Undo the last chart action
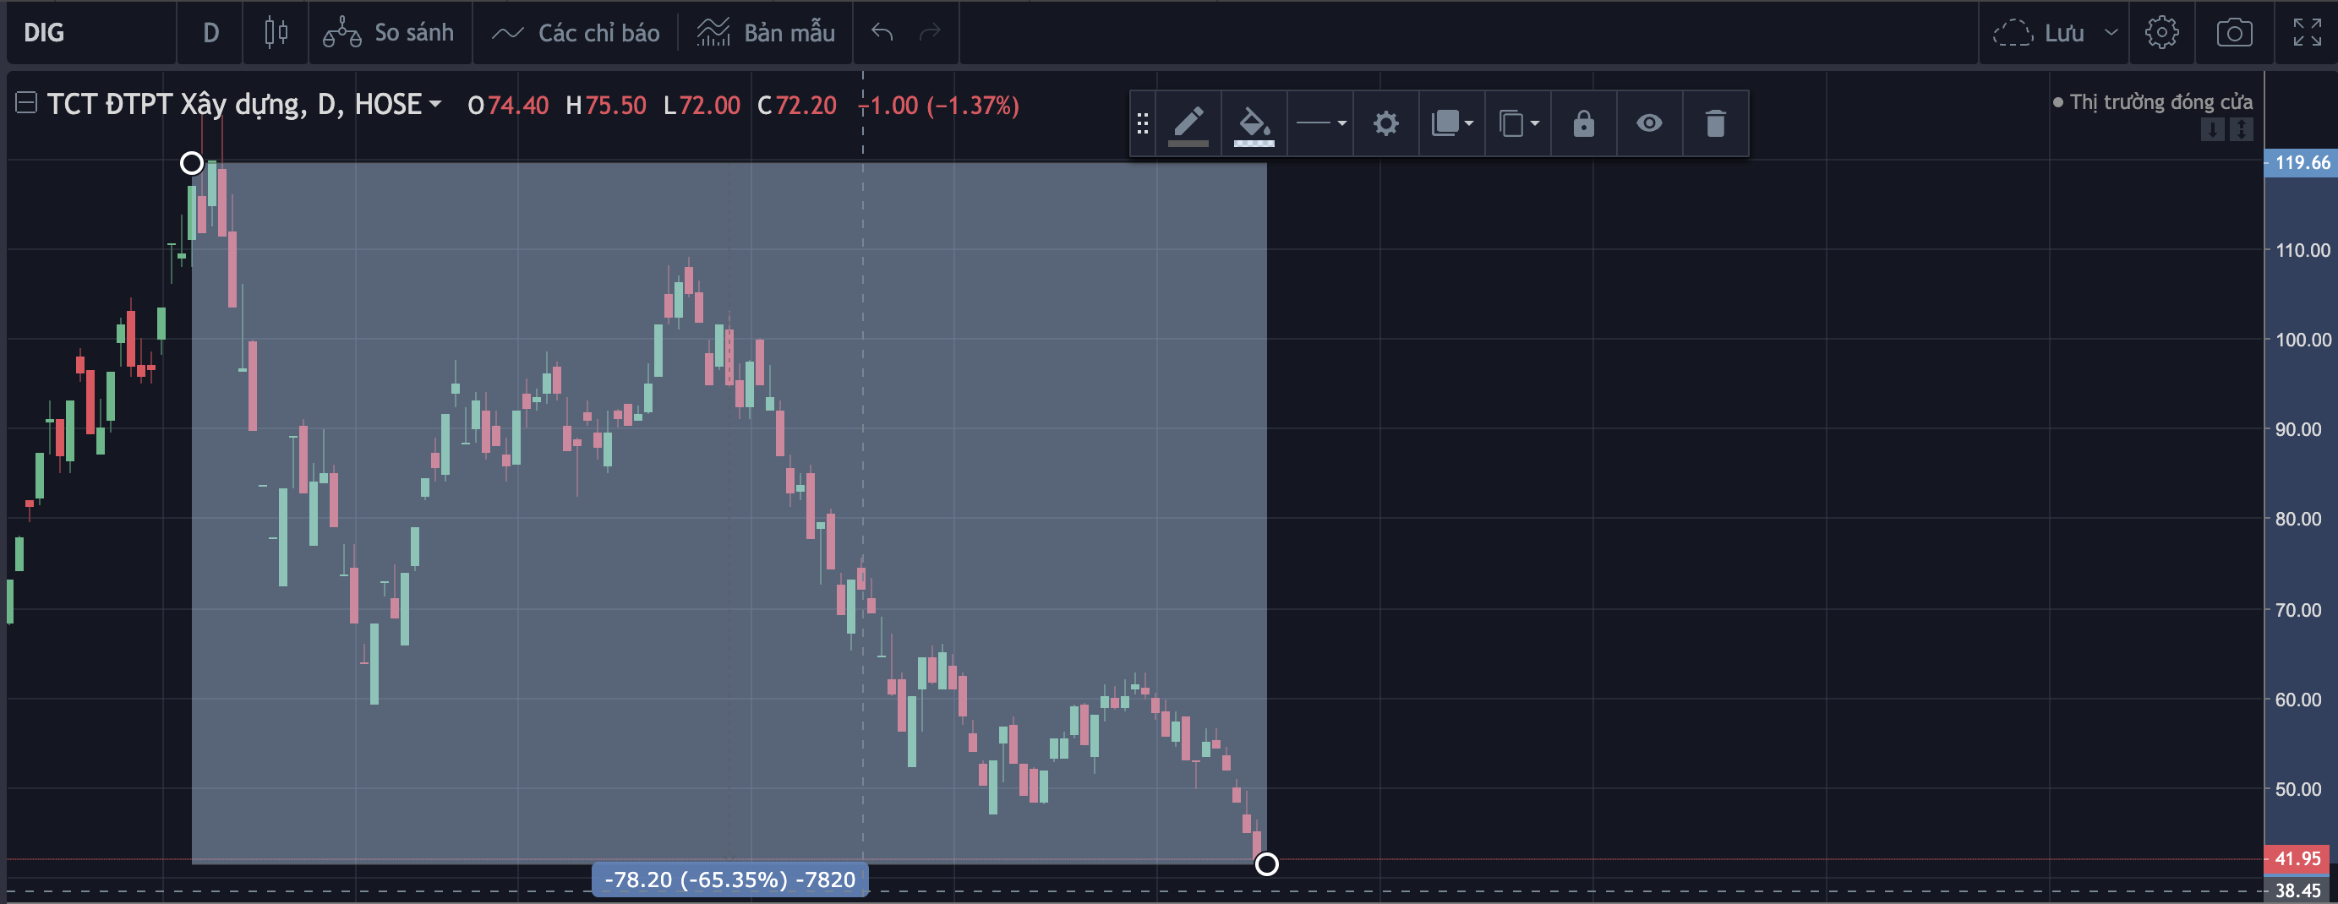2338x904 pixels. tap(882, 33)
